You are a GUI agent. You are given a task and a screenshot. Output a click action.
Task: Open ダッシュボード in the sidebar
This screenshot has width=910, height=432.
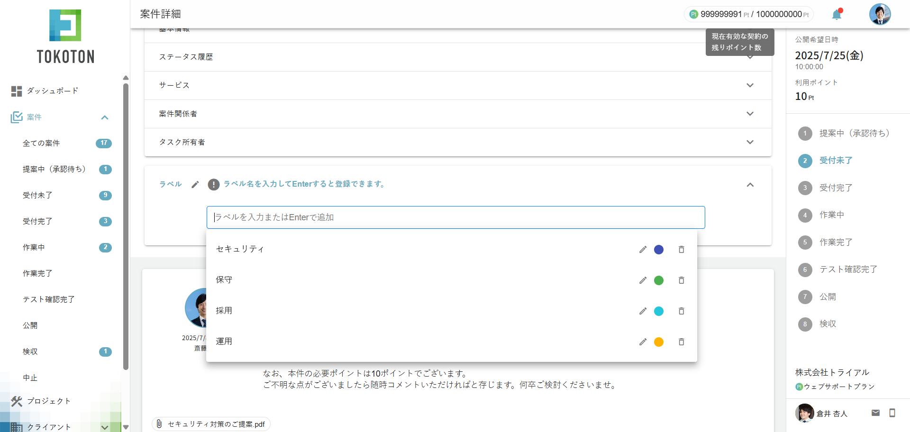(52, 91)
